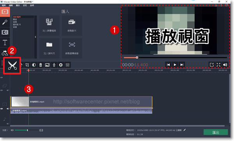The height and width of the screenshot is (141, 234).
Task: Click the timeline horizontal scrollbar
Action: 117,126
